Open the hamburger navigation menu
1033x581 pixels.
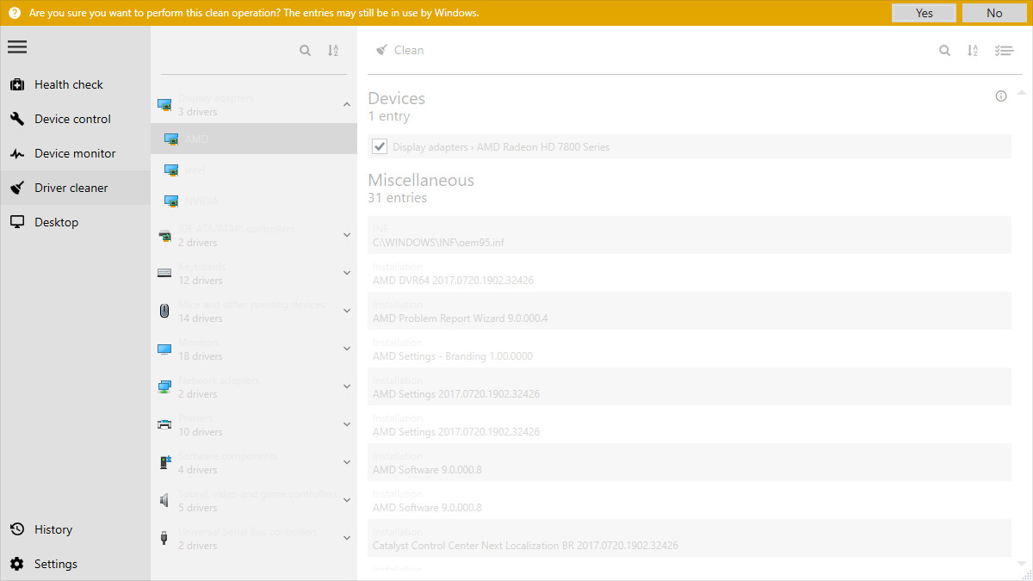[17, 46]
